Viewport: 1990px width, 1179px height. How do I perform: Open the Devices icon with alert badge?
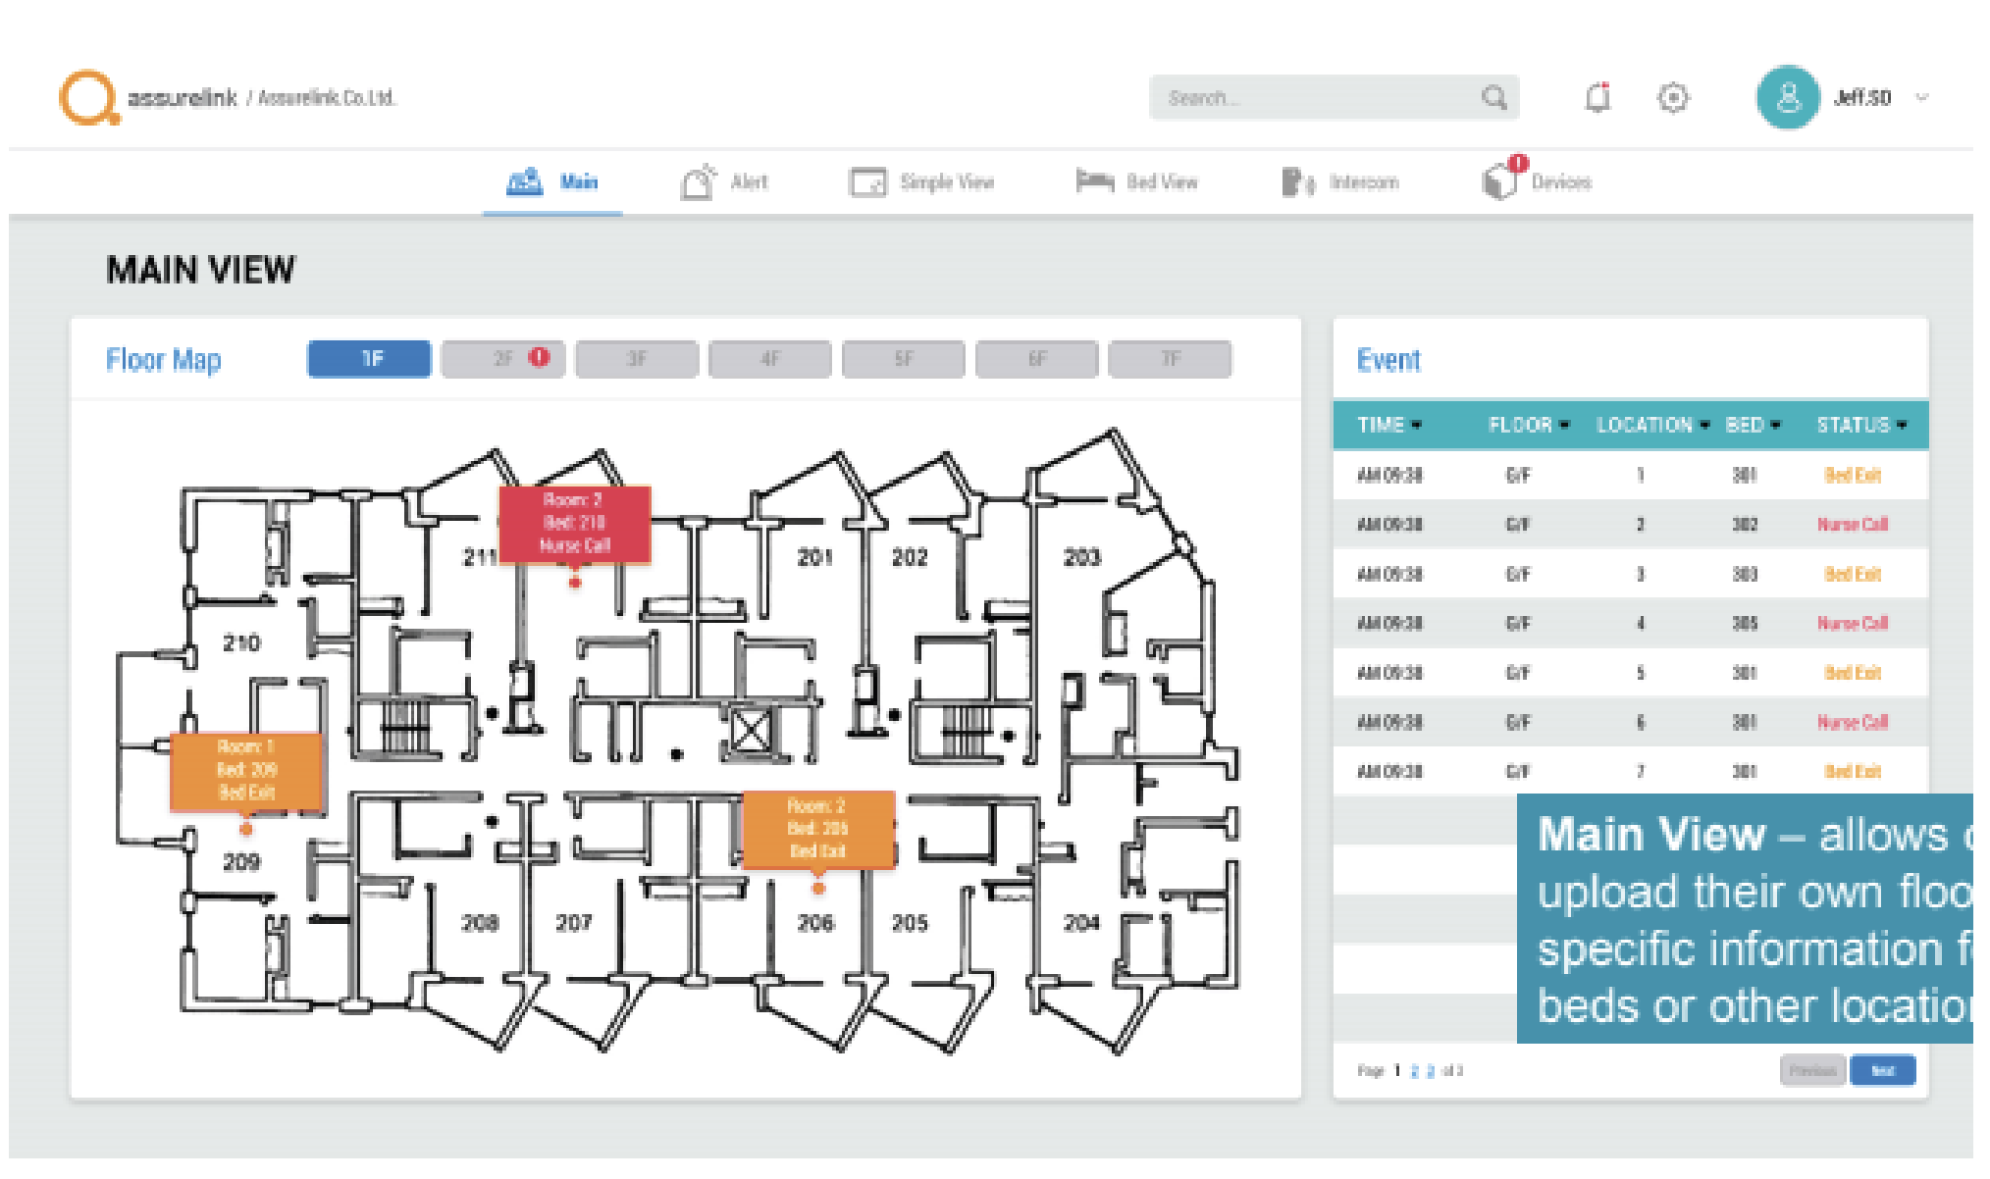coord(1501,180)
